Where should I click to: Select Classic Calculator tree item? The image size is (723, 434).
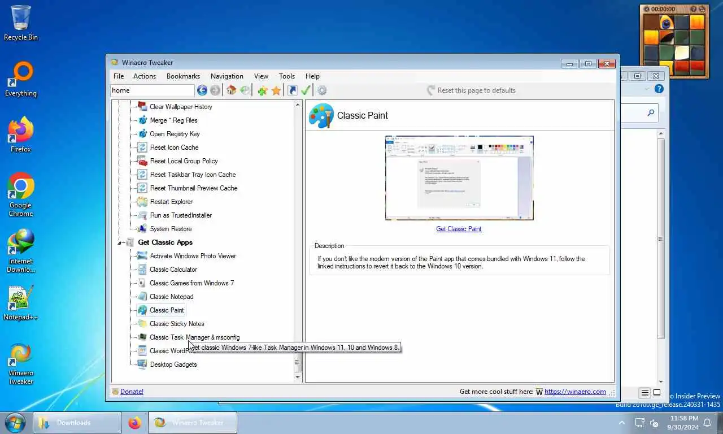click(173, 270)
